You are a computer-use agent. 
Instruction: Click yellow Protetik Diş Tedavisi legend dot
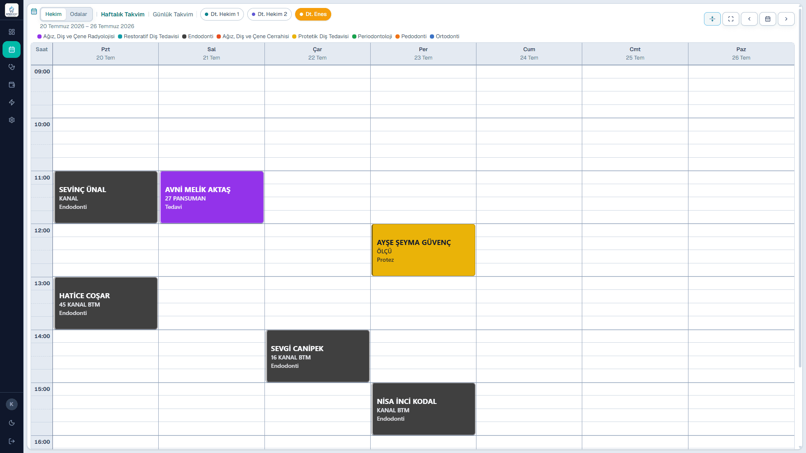(294, 36)
